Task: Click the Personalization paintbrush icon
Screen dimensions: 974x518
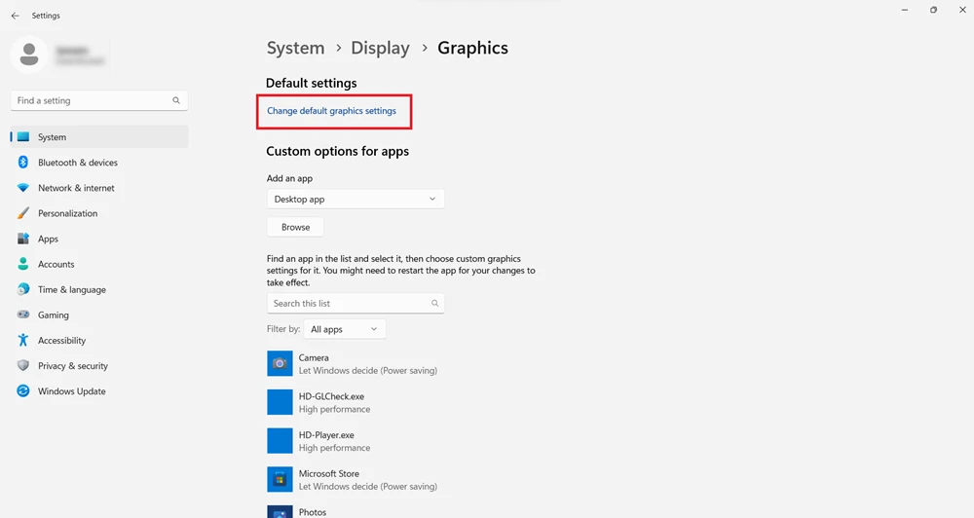Action: pos(23,213)
